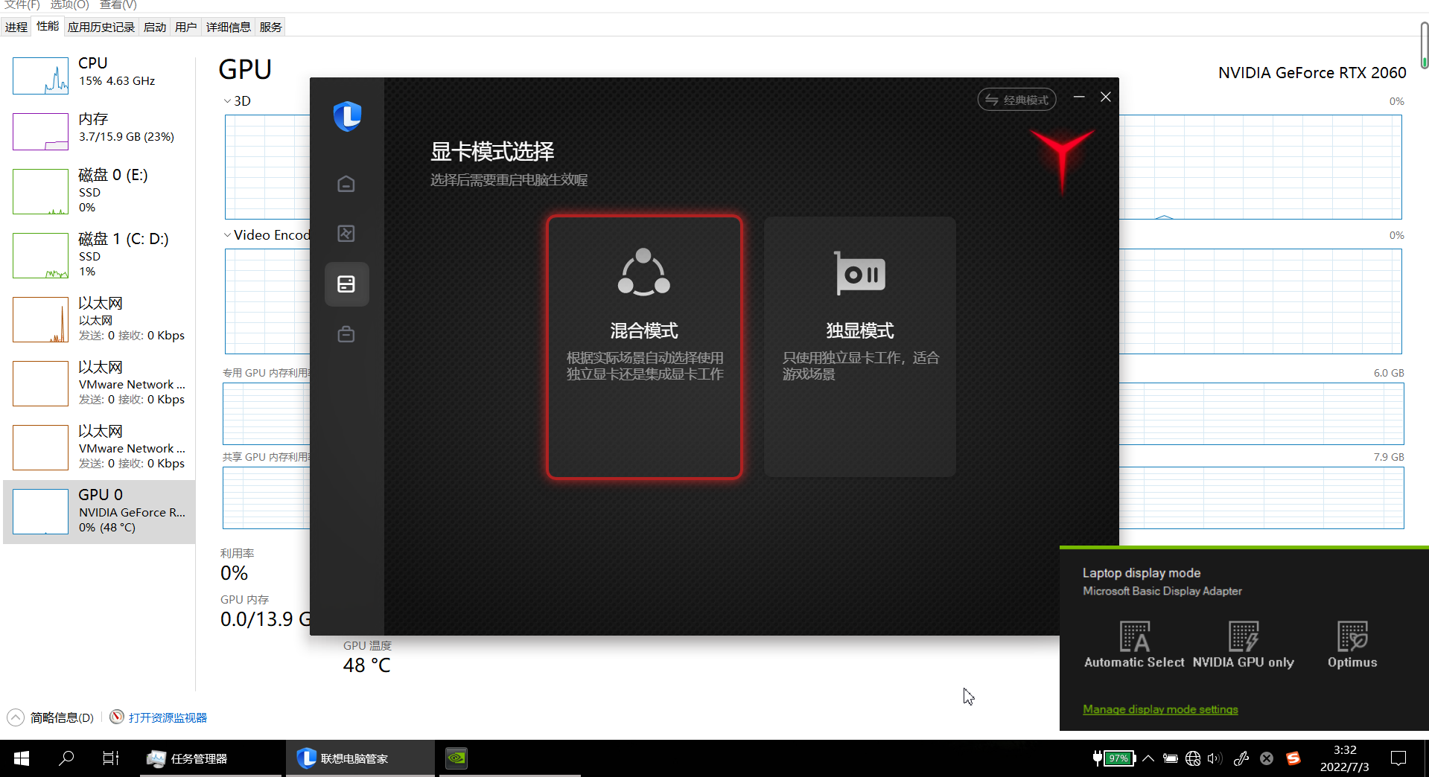
Task: Open Manage display mode settings link
Action: tap(1160, 709)
